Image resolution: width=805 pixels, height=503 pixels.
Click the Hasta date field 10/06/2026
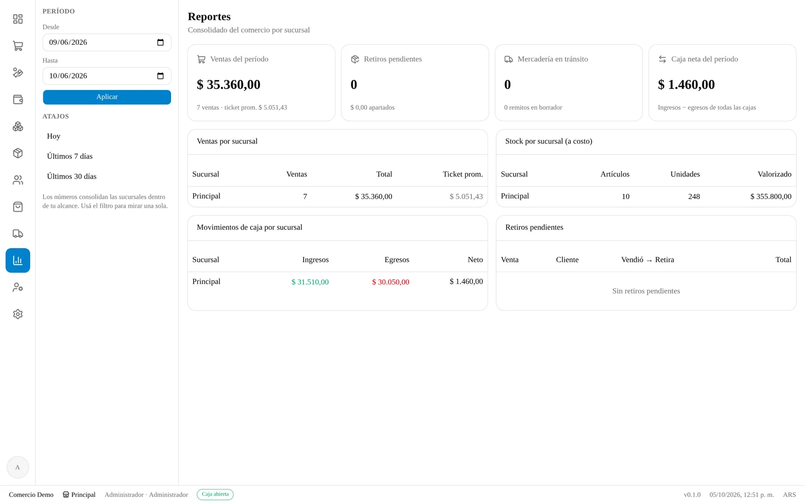[x=107, y=76]
